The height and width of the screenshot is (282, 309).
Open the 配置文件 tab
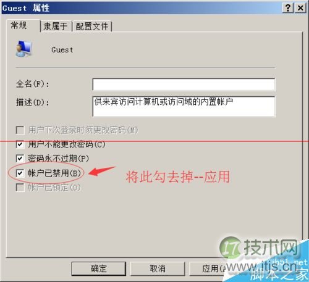point(92,26)
